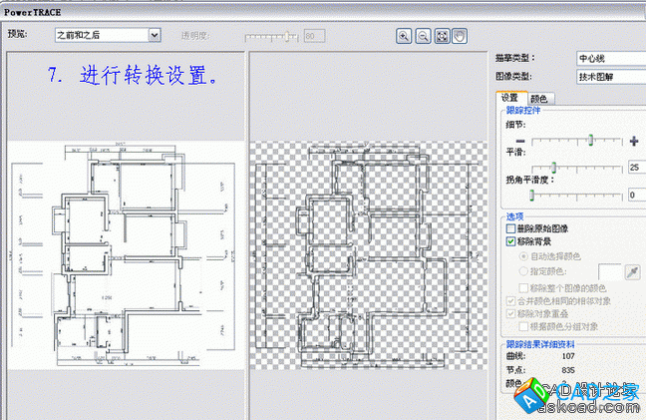Click the 拐角平滑度 slider handle
The height and width of the screenshot is (420, 646).
532,195
